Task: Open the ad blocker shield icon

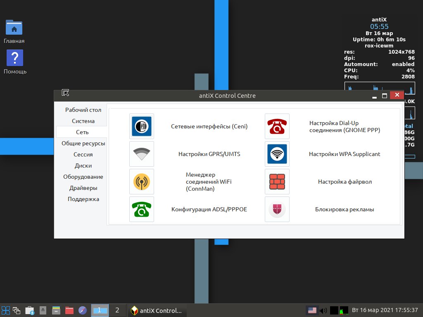Action: pyautogui.click(x=277, y=209)
